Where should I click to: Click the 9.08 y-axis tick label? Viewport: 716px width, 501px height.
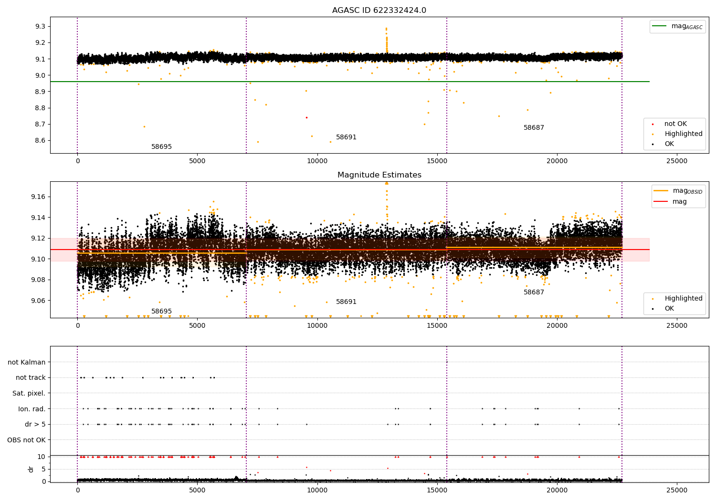pos(38,280)
